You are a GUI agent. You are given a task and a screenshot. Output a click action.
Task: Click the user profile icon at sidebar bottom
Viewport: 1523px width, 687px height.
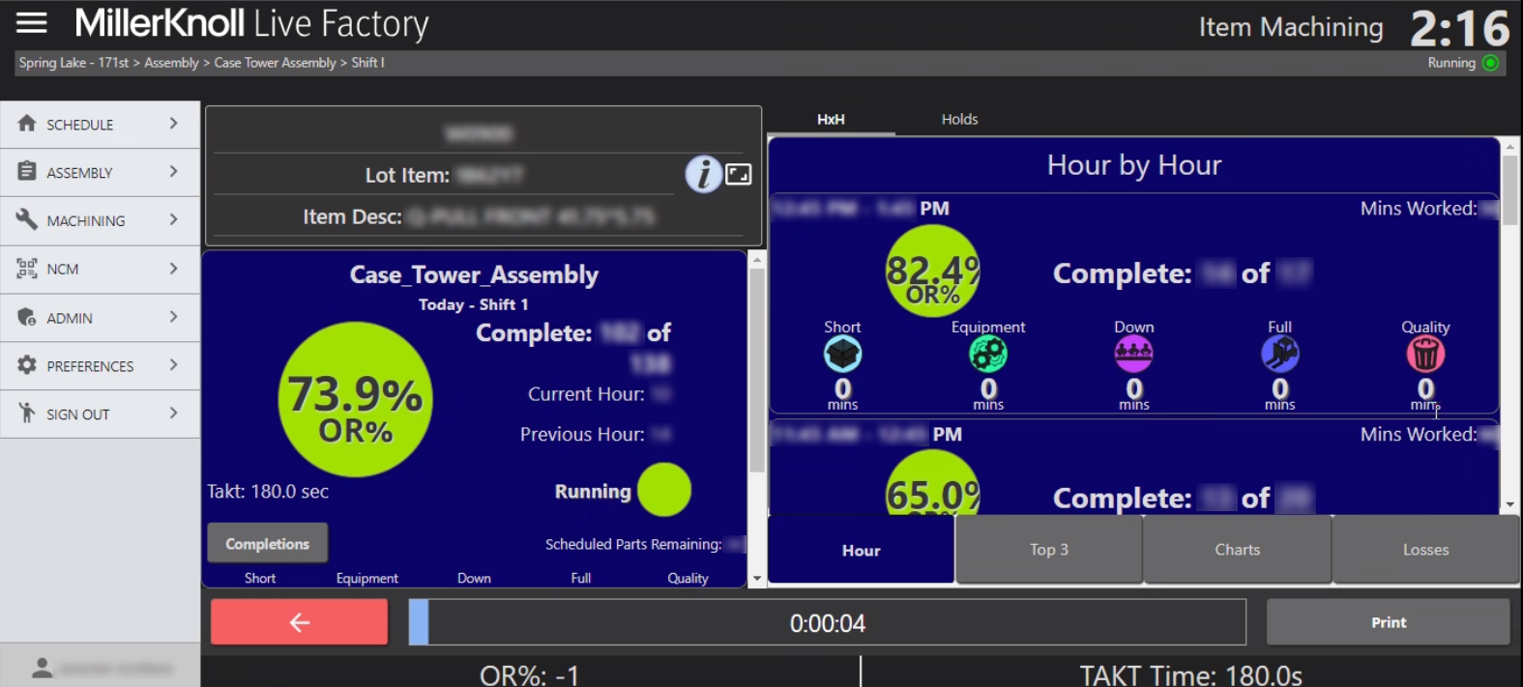[x=43, y=668]
